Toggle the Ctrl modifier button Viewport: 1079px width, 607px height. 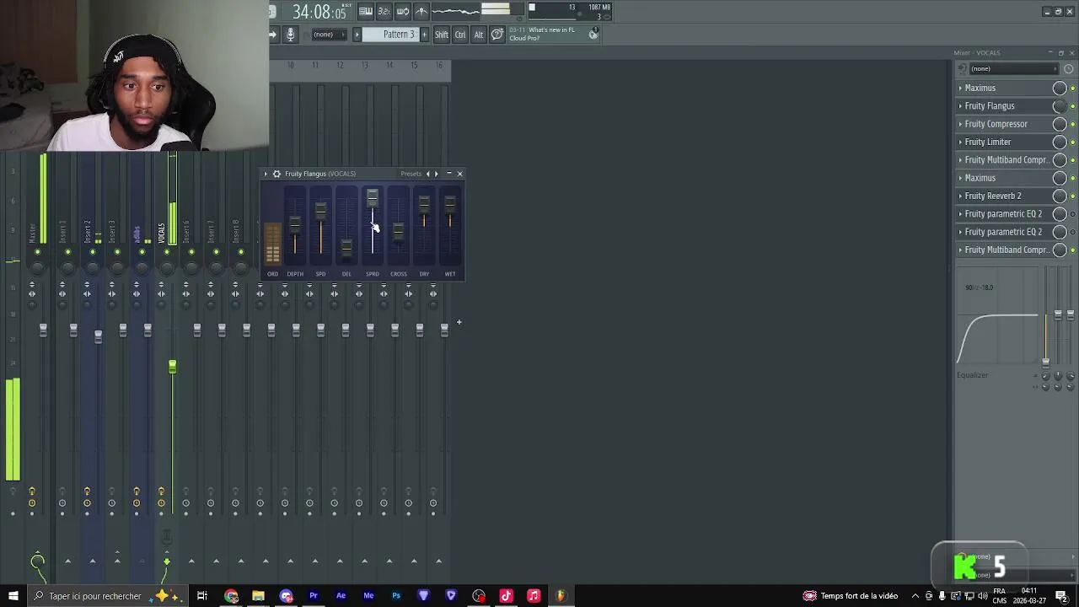click(460, 35)
